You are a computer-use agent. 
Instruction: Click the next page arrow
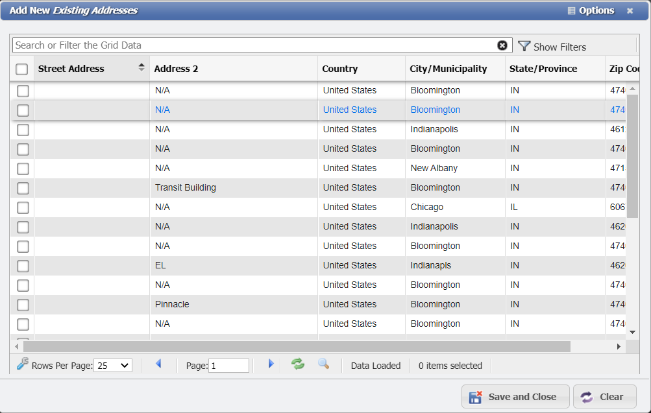click(271, 364)
